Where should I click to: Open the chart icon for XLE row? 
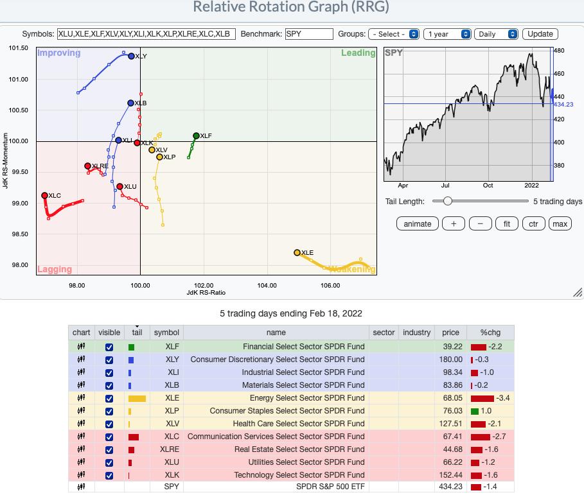coord(81,398)
